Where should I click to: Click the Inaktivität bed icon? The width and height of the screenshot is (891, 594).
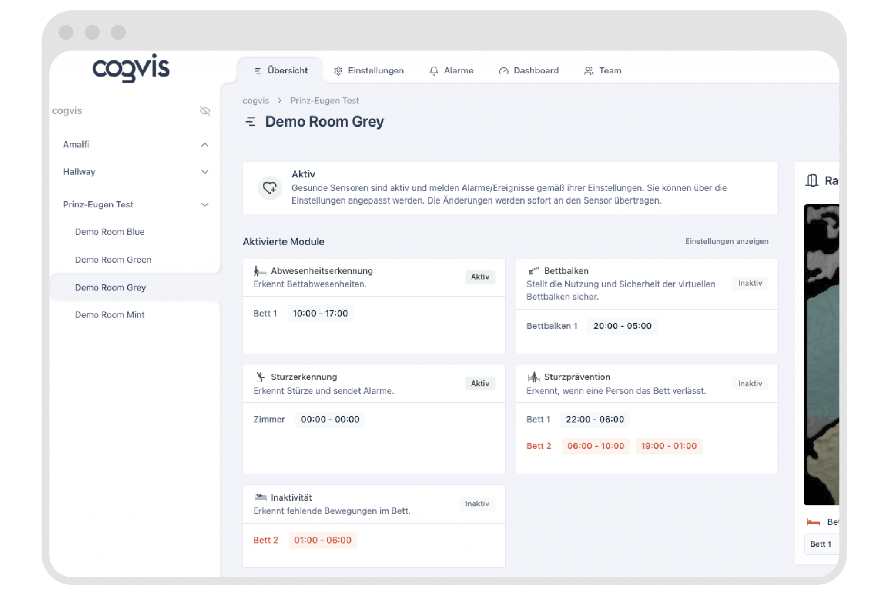point(260,497)
